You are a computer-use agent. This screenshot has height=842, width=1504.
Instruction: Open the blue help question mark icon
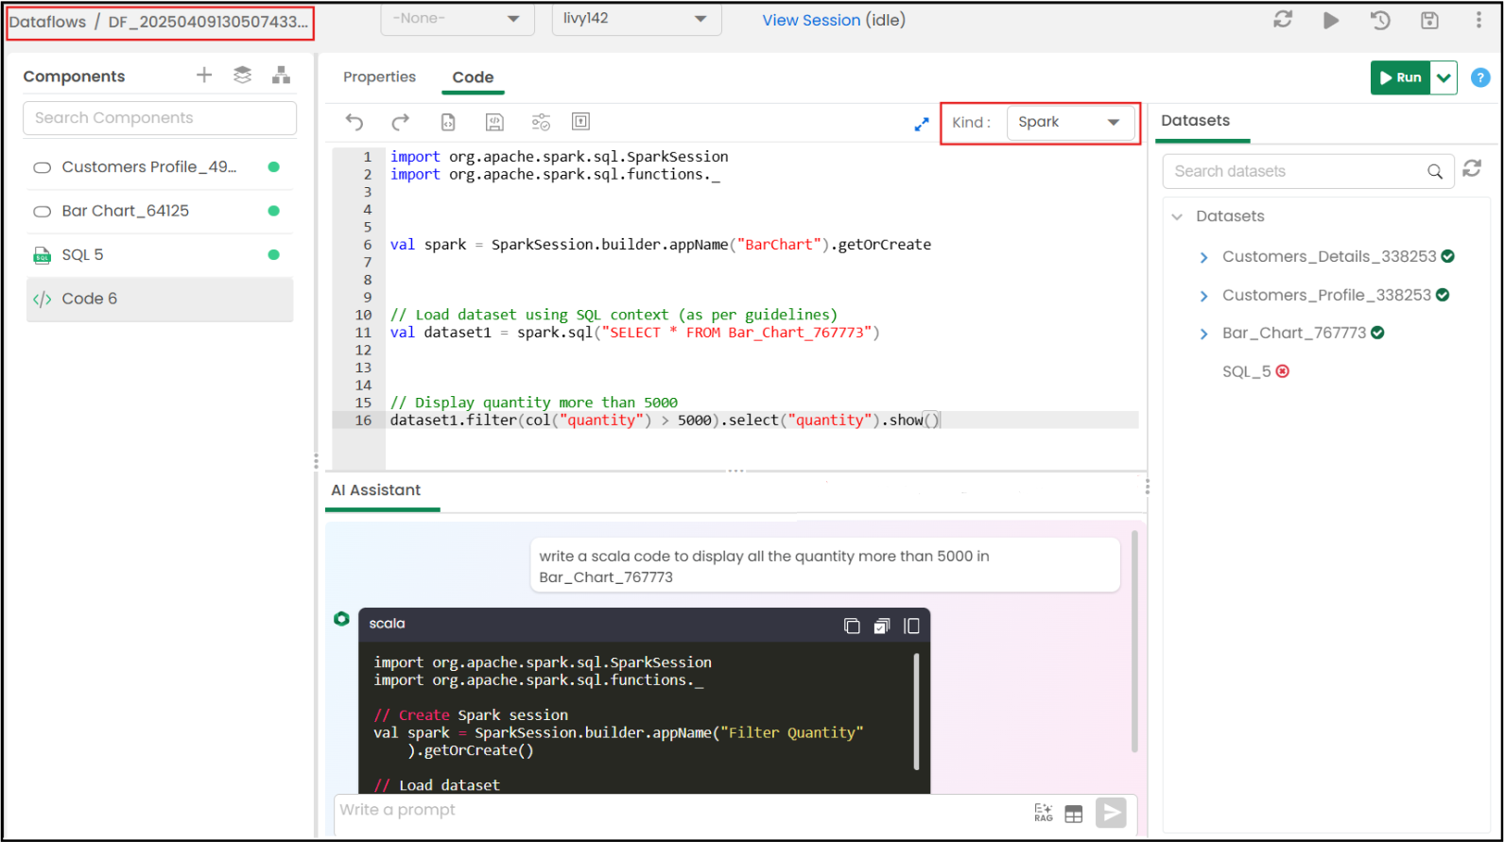[x=1481, y=77]
